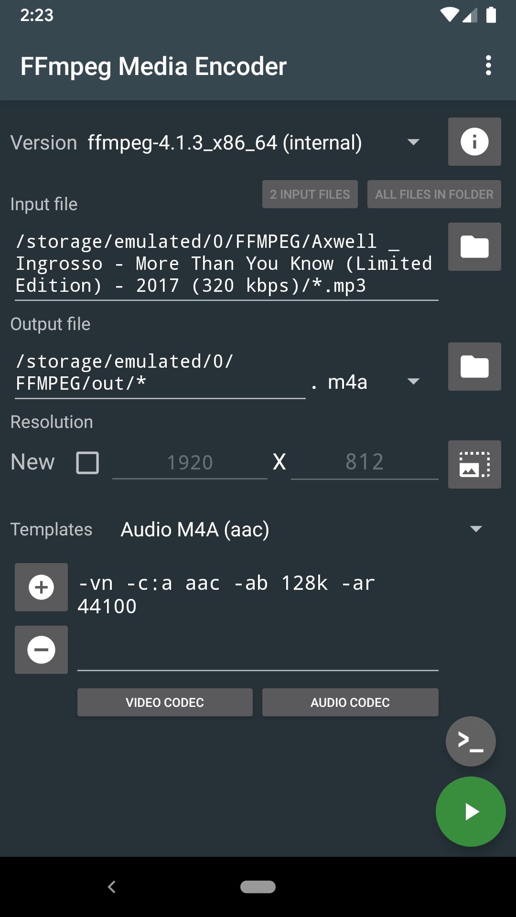Tap the Android back navigation arrow
This screenshot has height=917, width=516.
pyautogui.click(x=112, y=887)
